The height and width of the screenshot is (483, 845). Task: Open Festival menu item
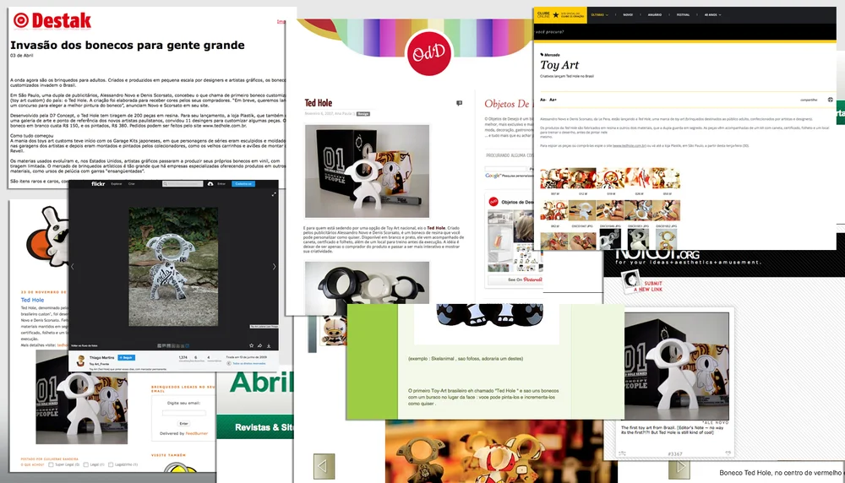point(683,15)
